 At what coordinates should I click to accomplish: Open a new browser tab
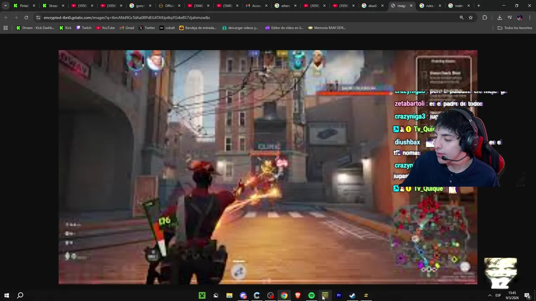click(x=479, y=6)
